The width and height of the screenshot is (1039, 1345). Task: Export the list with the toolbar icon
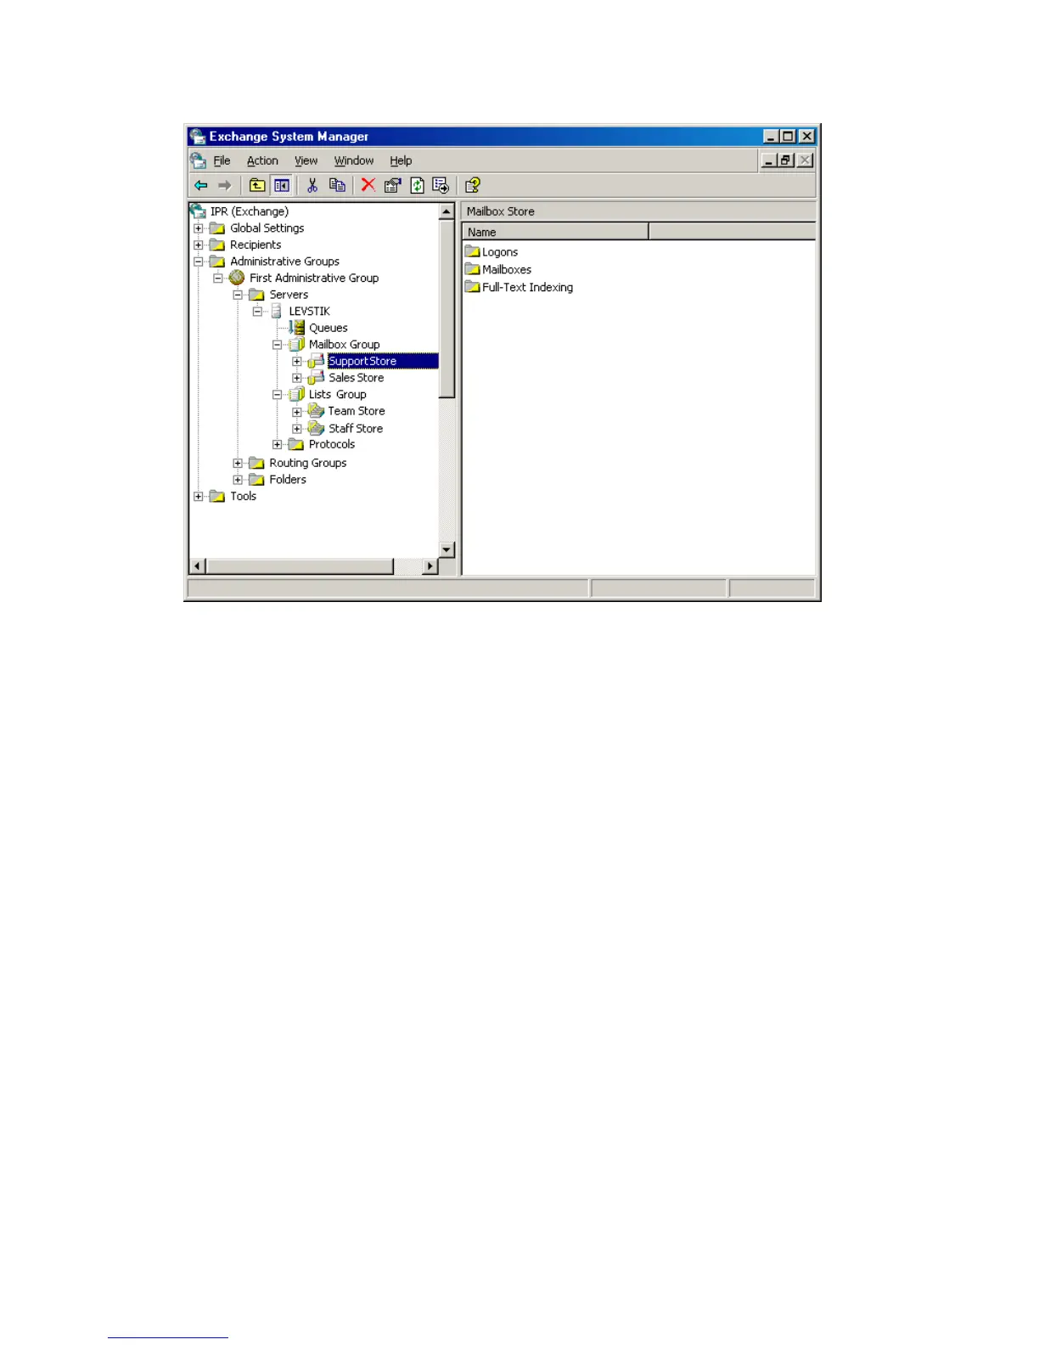[441, 185]
